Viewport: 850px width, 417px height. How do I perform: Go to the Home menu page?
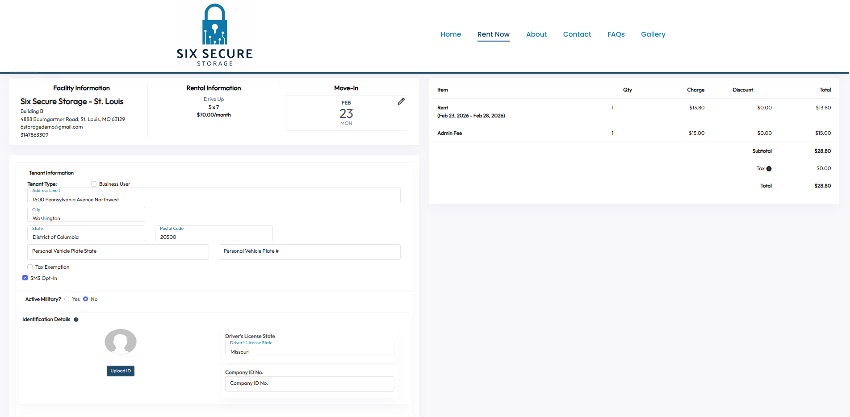451,34
